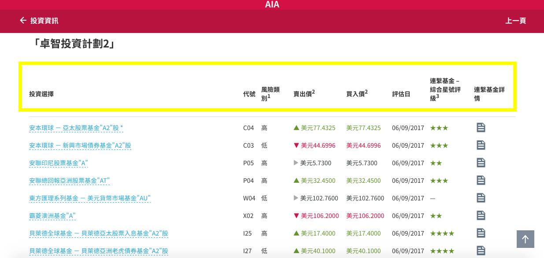Click the 美元106.2000 selling price
Viewport: 544px width, 258px height.
point(316,216)
